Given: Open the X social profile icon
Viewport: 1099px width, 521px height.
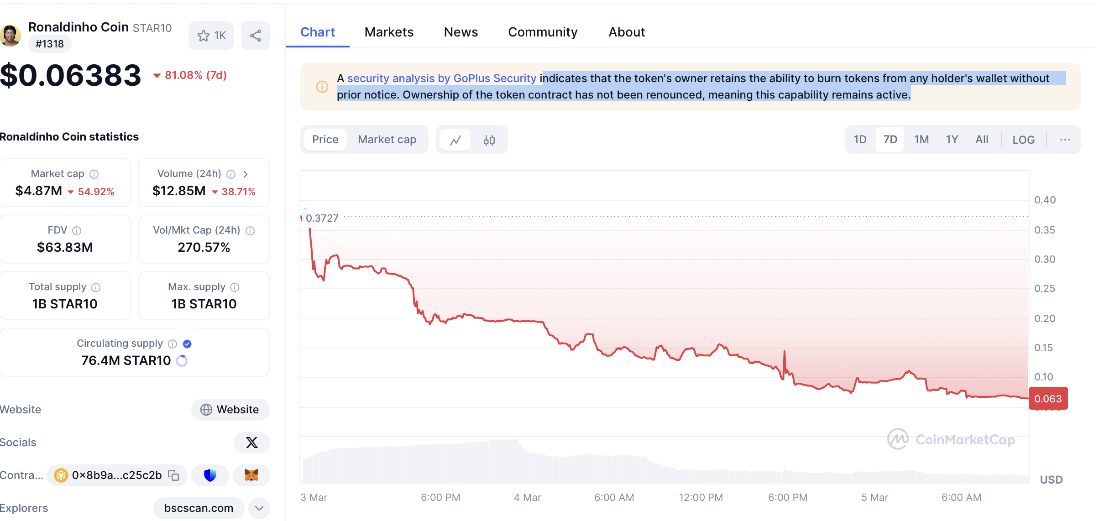Looking at the screenshot, I should (x=251, y=443).
